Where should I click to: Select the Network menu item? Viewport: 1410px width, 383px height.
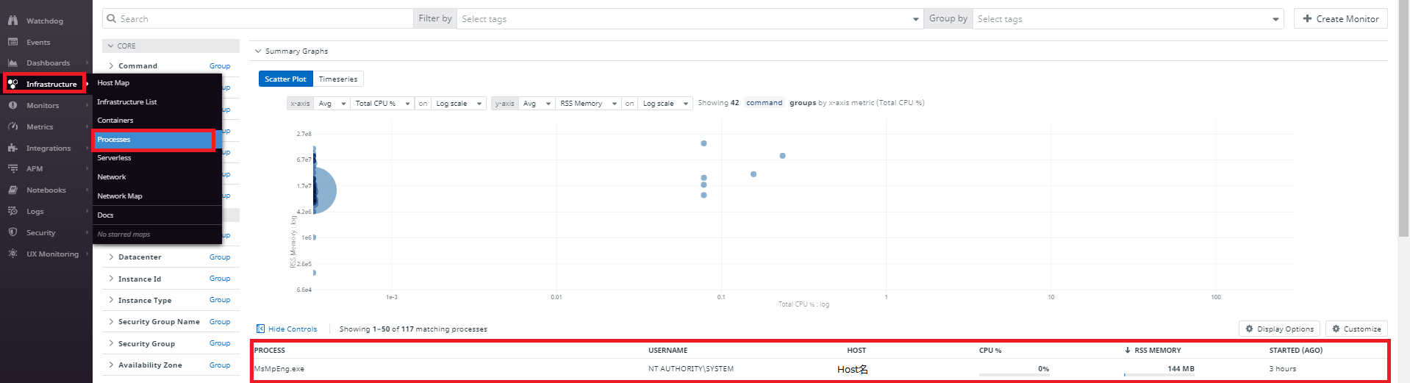pyautogui.click(x=157, y=176)
